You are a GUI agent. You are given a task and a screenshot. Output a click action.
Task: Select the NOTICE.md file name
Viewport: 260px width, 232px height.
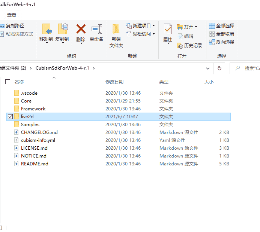34,156
